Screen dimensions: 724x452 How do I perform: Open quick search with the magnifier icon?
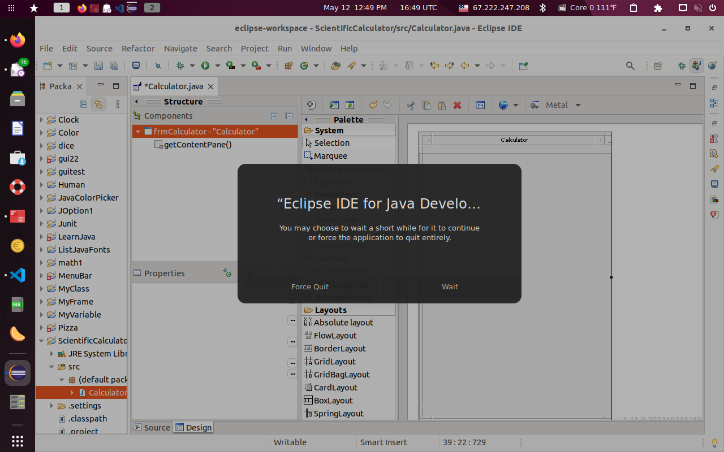pyautogui.click(x=630, y=66)
